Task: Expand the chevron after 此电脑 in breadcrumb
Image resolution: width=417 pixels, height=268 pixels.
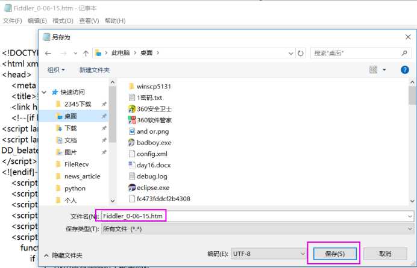Action: pyautogui.click(x=135, y=53)
